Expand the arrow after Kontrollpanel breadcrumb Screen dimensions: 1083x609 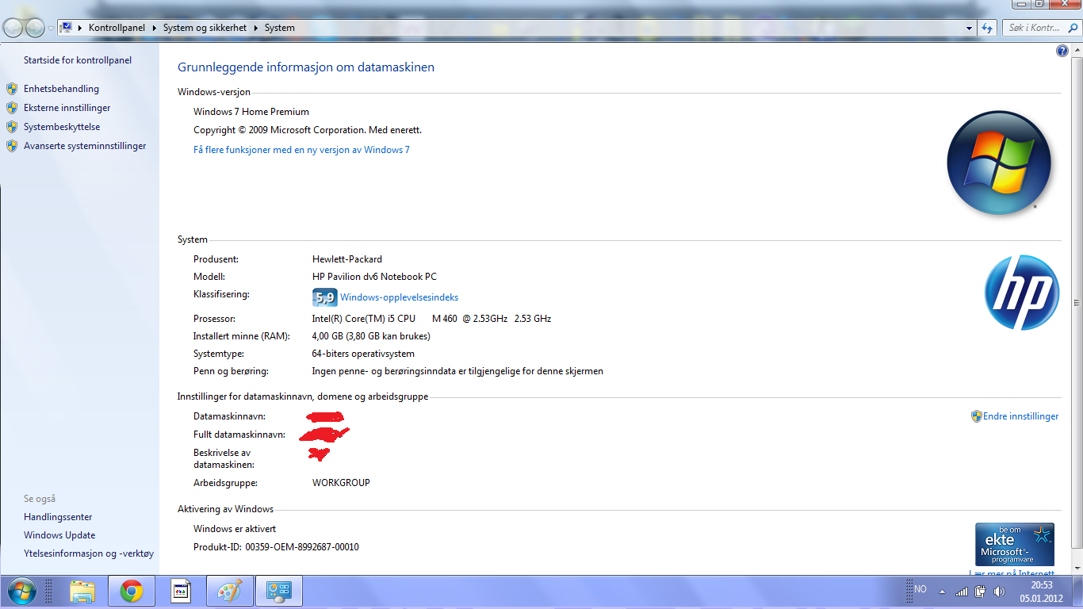pos(154,28)
